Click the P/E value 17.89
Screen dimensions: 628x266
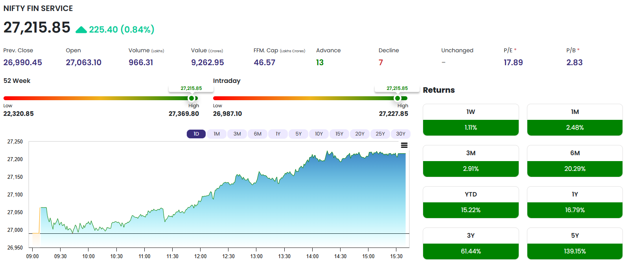(x=513, y=62)
